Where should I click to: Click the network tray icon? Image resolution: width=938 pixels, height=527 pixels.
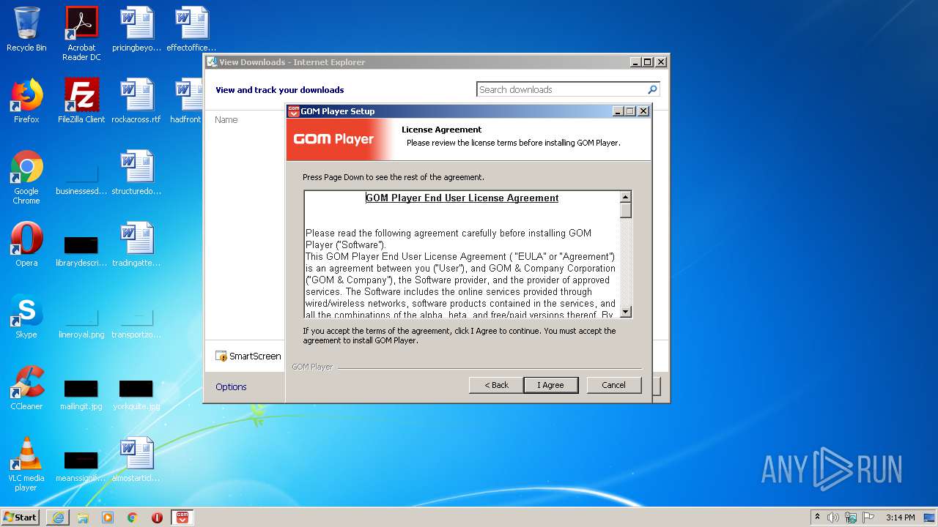point(851,517)
